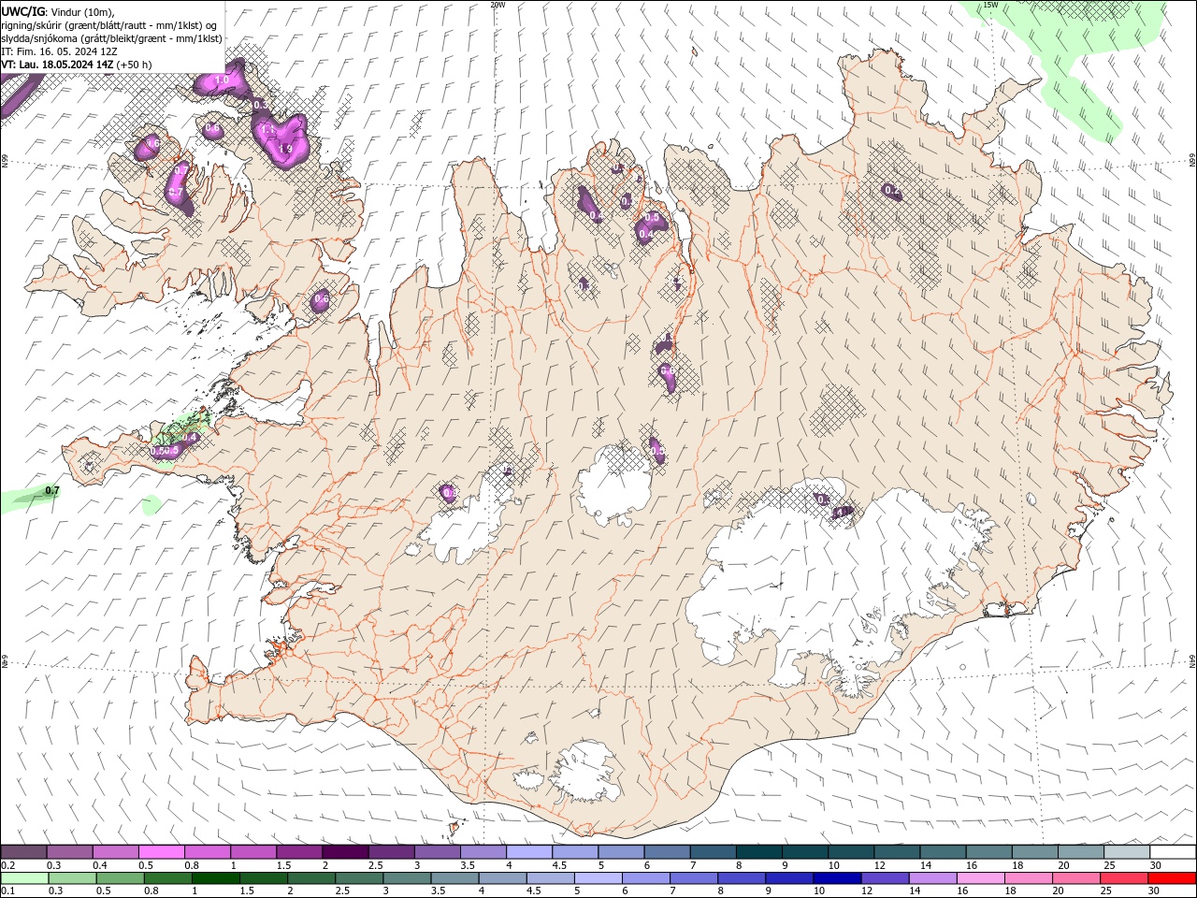Select the snow swatch between 12 and 14
Screen dimensions: 1197x898
[896, 852]
